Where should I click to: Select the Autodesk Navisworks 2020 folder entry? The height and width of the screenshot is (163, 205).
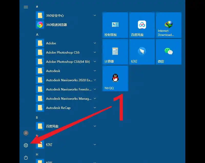tap(69, 80)
